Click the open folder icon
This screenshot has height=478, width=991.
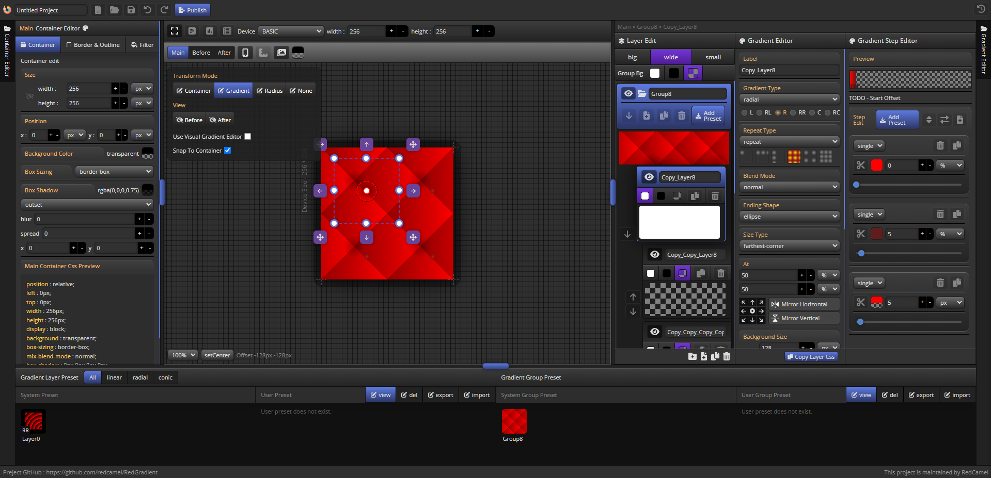click(115, 10)
